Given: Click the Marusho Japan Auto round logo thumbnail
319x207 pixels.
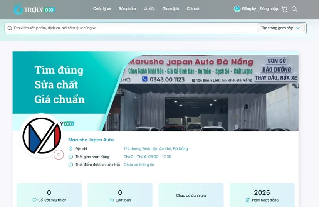Looking at the screenshot, I should (42, 136).
